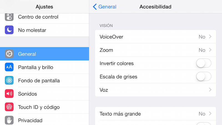Screen dimensions: 222x125
Task: Enable the Escala de grises switch
Action: [204, 77]
